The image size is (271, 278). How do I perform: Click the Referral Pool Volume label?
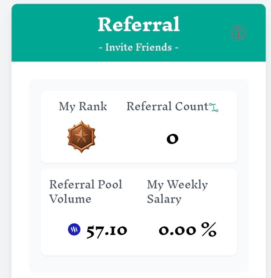[x=86, y=192]
